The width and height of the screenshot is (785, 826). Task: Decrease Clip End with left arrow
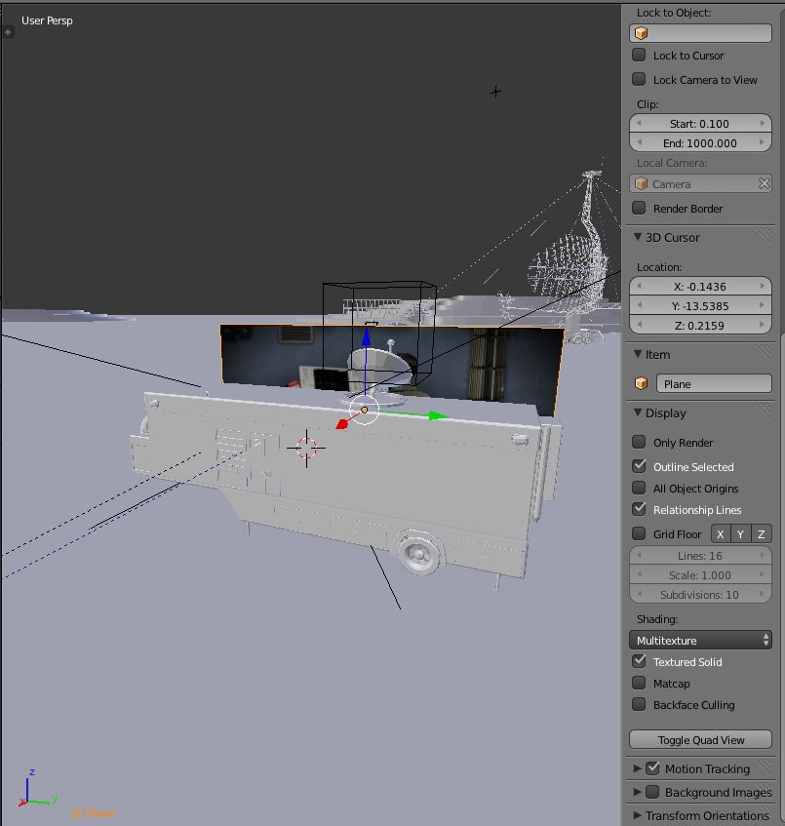pyautogui.click(x=639, y=142)
